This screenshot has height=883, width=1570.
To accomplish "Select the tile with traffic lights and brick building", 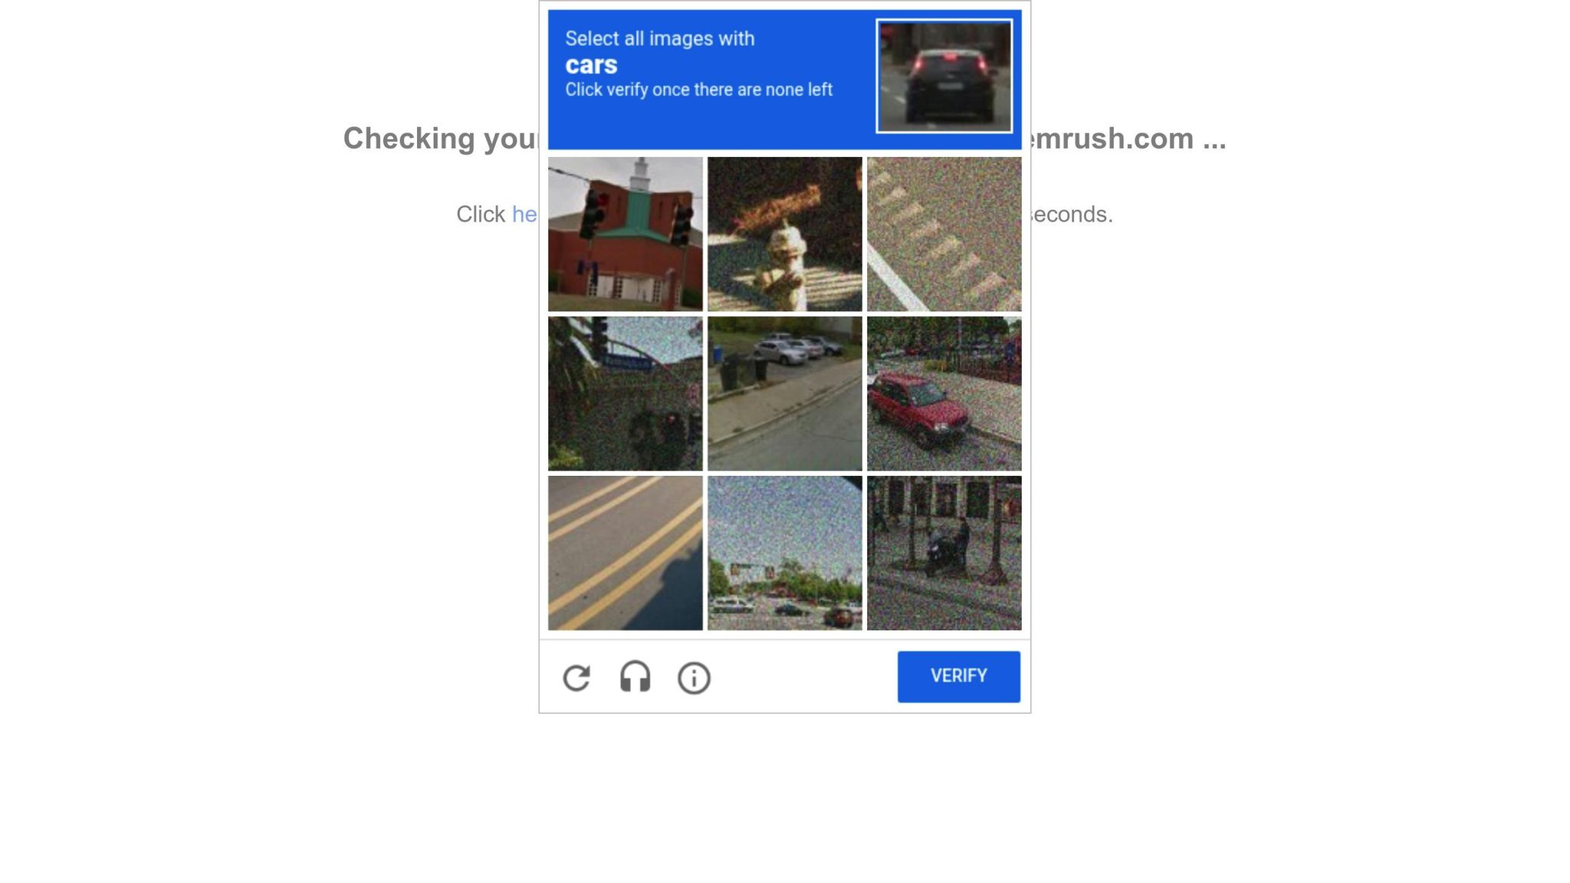I will (x=626, y=234).
